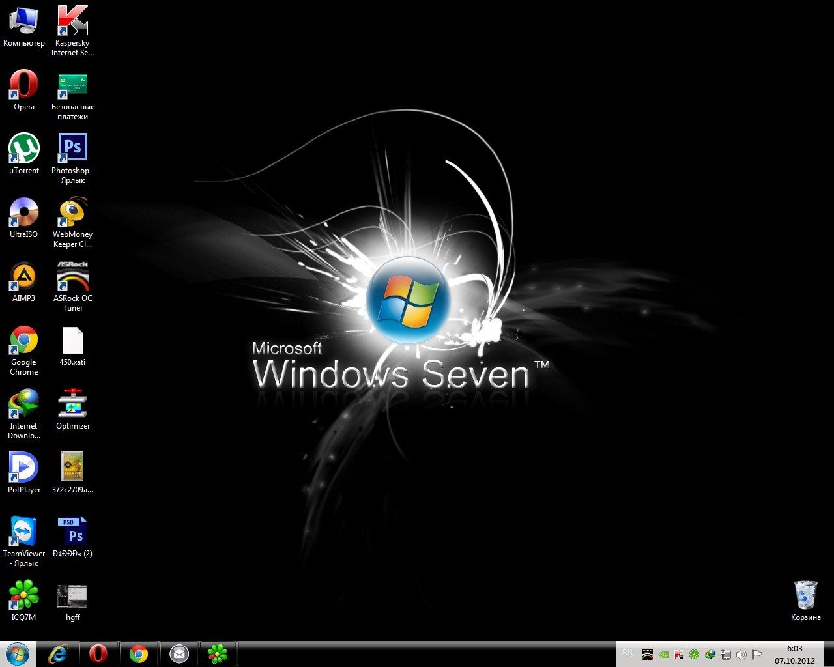Select the 372c2709a image file
The image size is (834, 667).
coord(72,474)
